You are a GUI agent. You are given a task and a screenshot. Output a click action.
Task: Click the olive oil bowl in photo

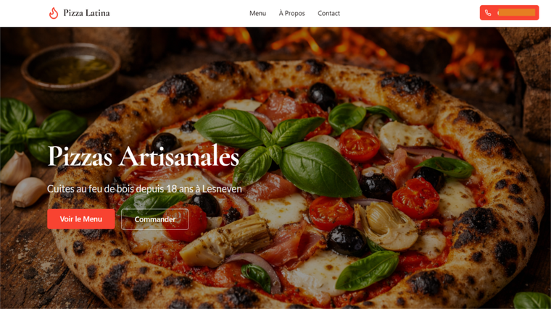tap(70, 75)
